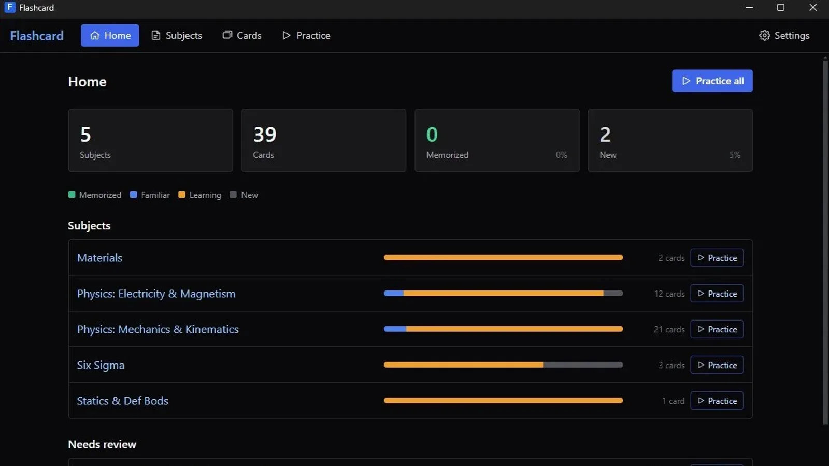Go to the Home tab
Screen dimensions: 829x466
(110, 35)
